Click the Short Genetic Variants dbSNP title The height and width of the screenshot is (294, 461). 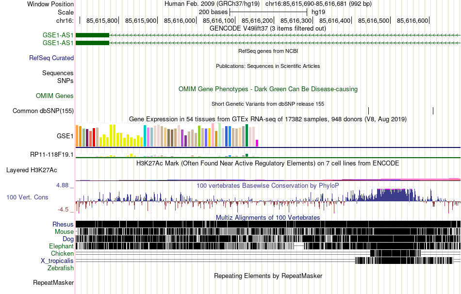(x=268, y=104)
